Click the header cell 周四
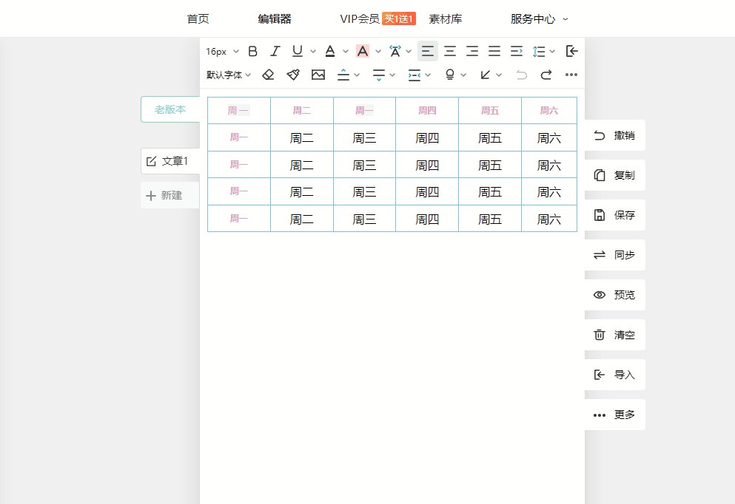Image resolution: width=735 pixels, height=504 pixels. click(427, 110)
